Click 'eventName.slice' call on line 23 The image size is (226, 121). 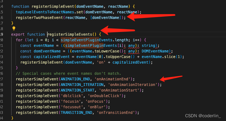click(x=158, y=57)
